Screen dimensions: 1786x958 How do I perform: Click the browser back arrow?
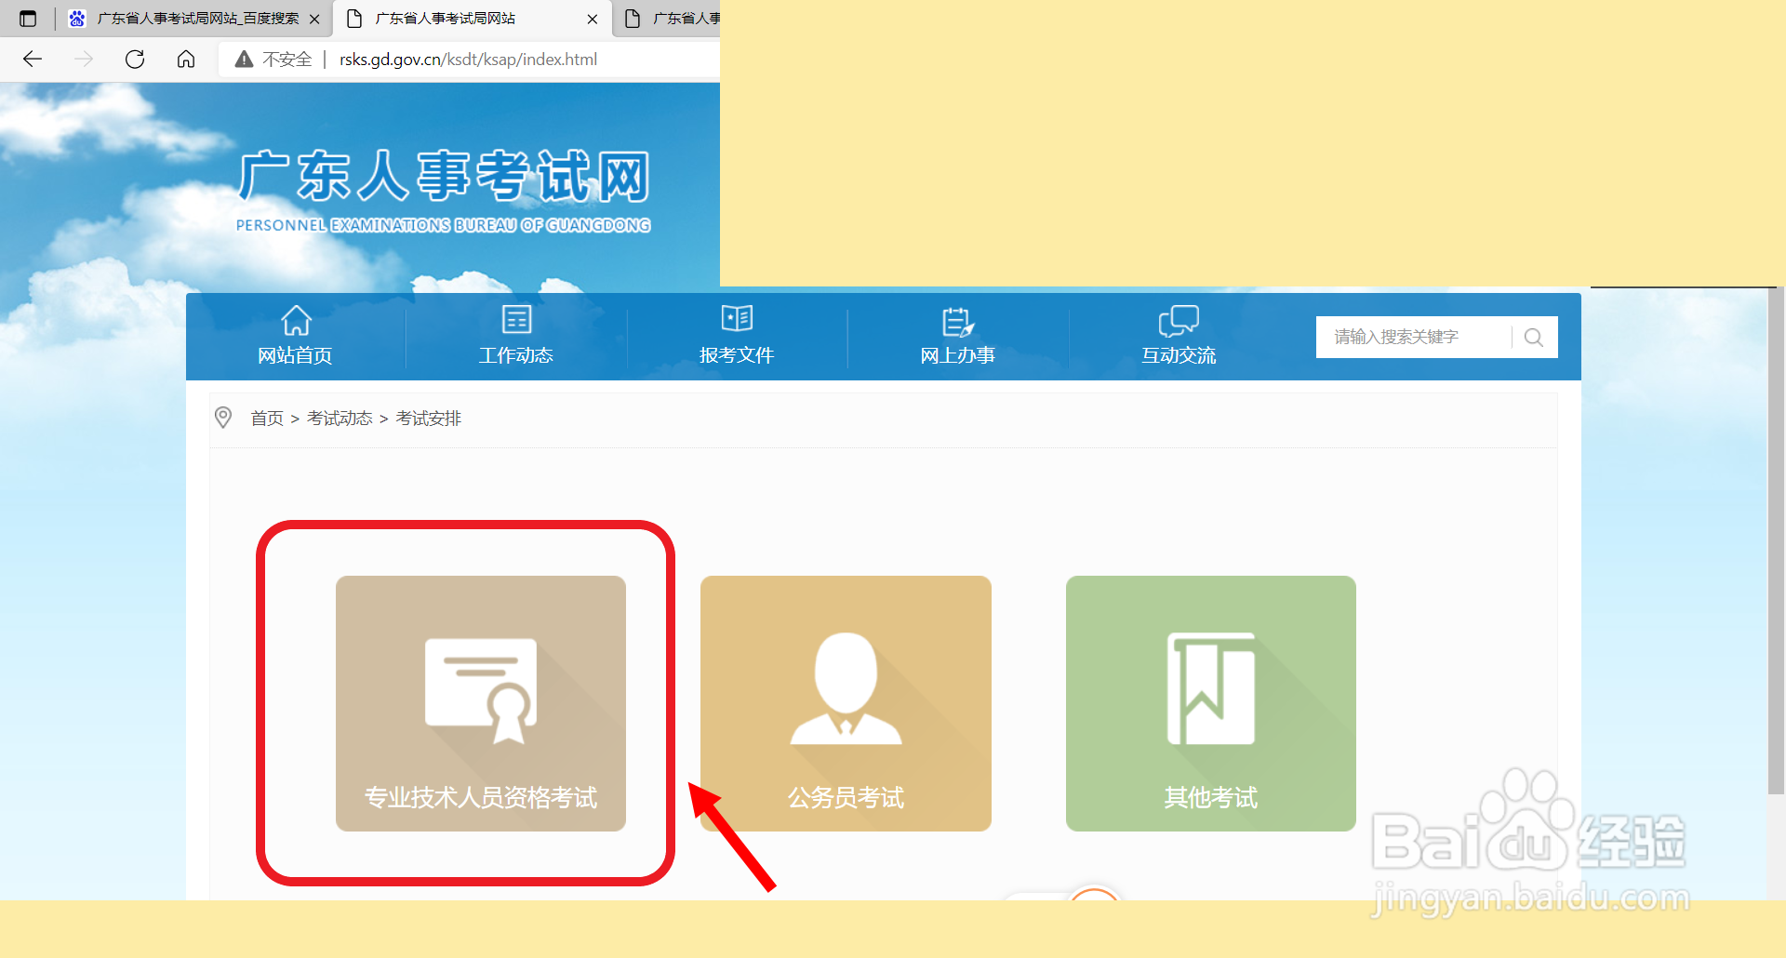pyautogui.click(x=33, y=60)
